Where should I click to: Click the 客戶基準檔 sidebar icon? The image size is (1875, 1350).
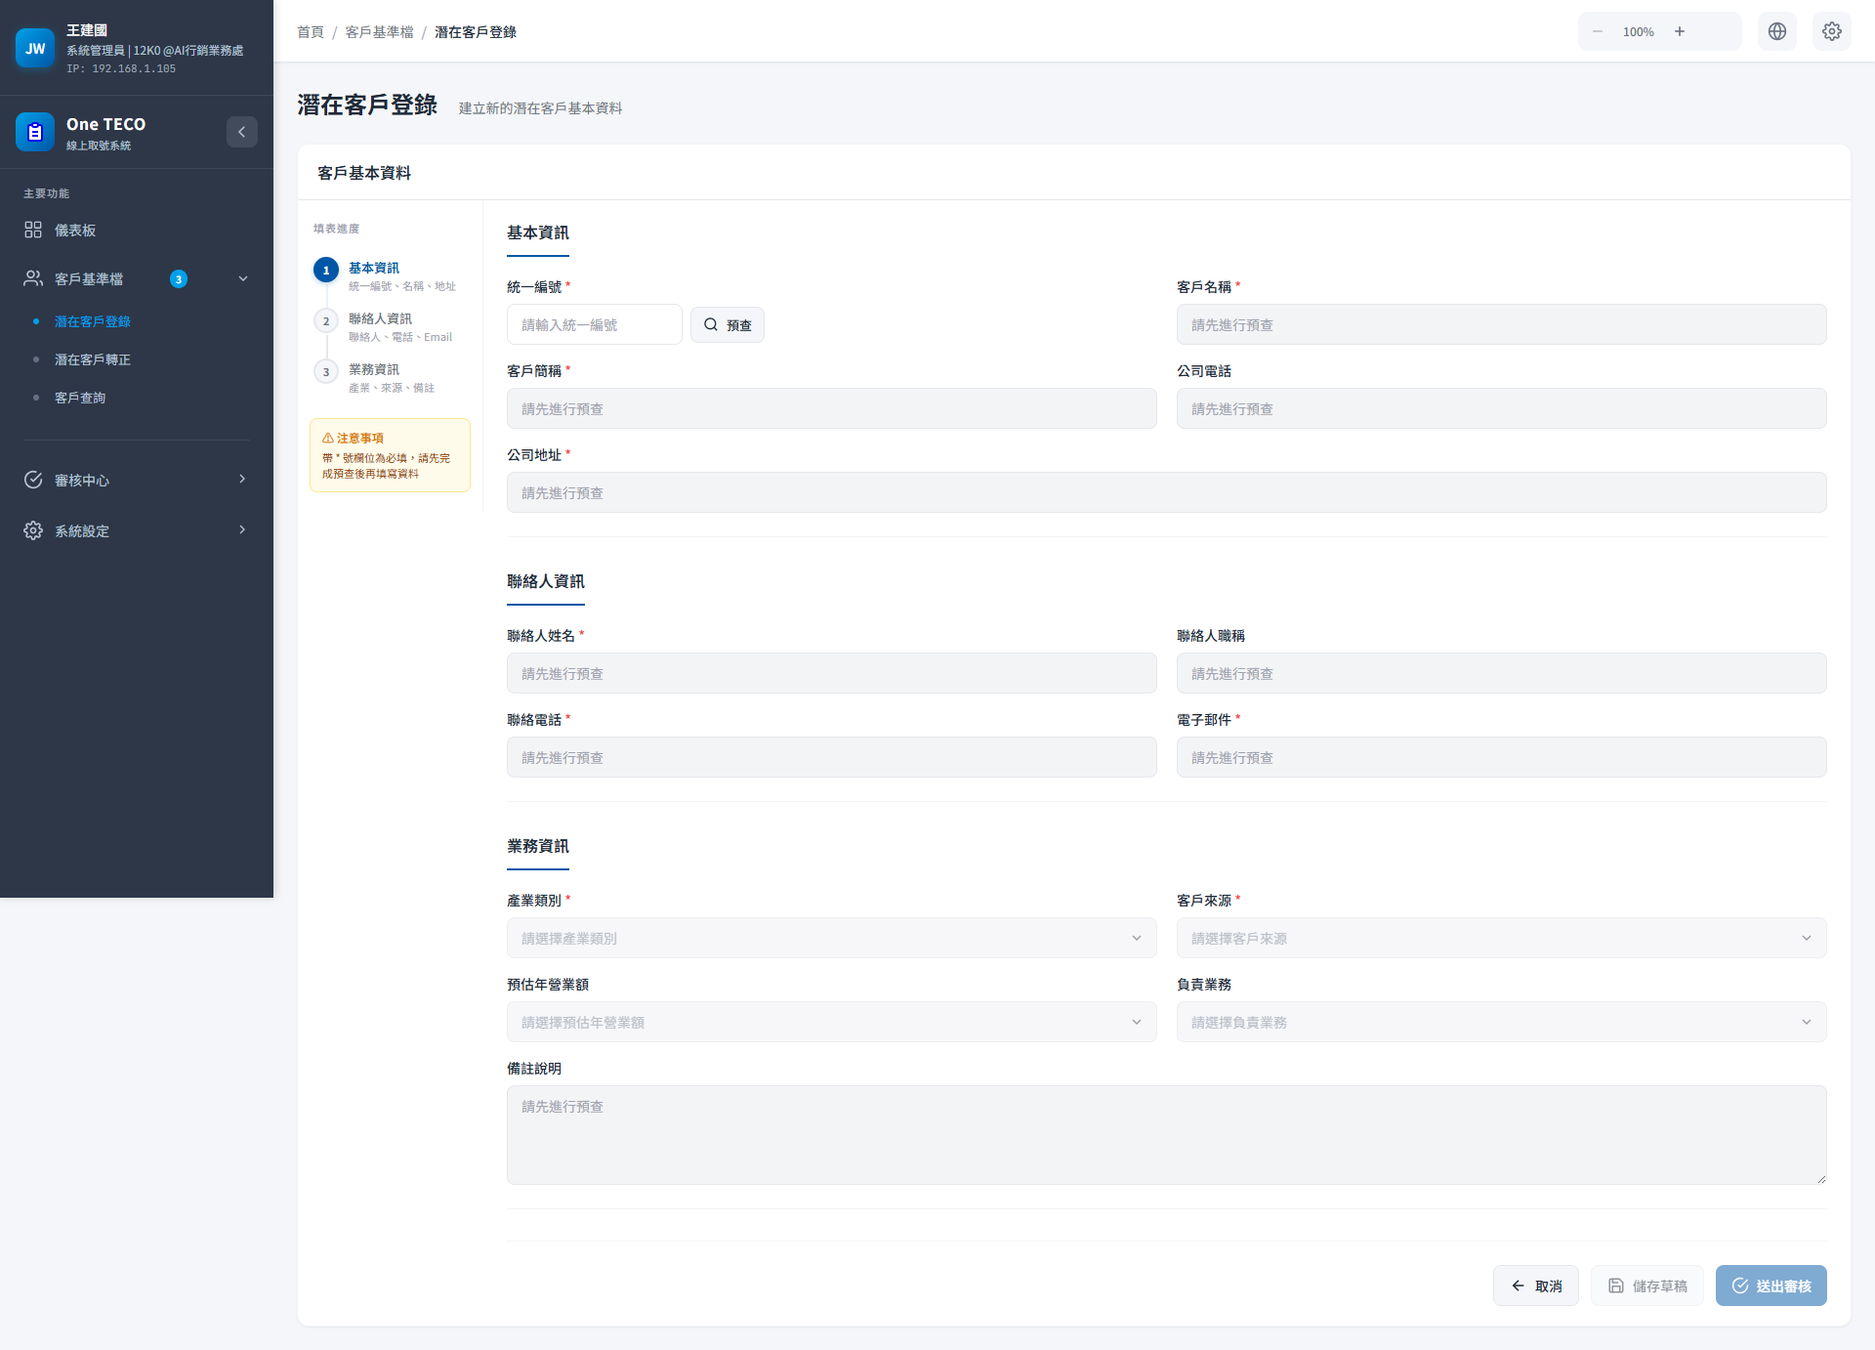[33, 278]
